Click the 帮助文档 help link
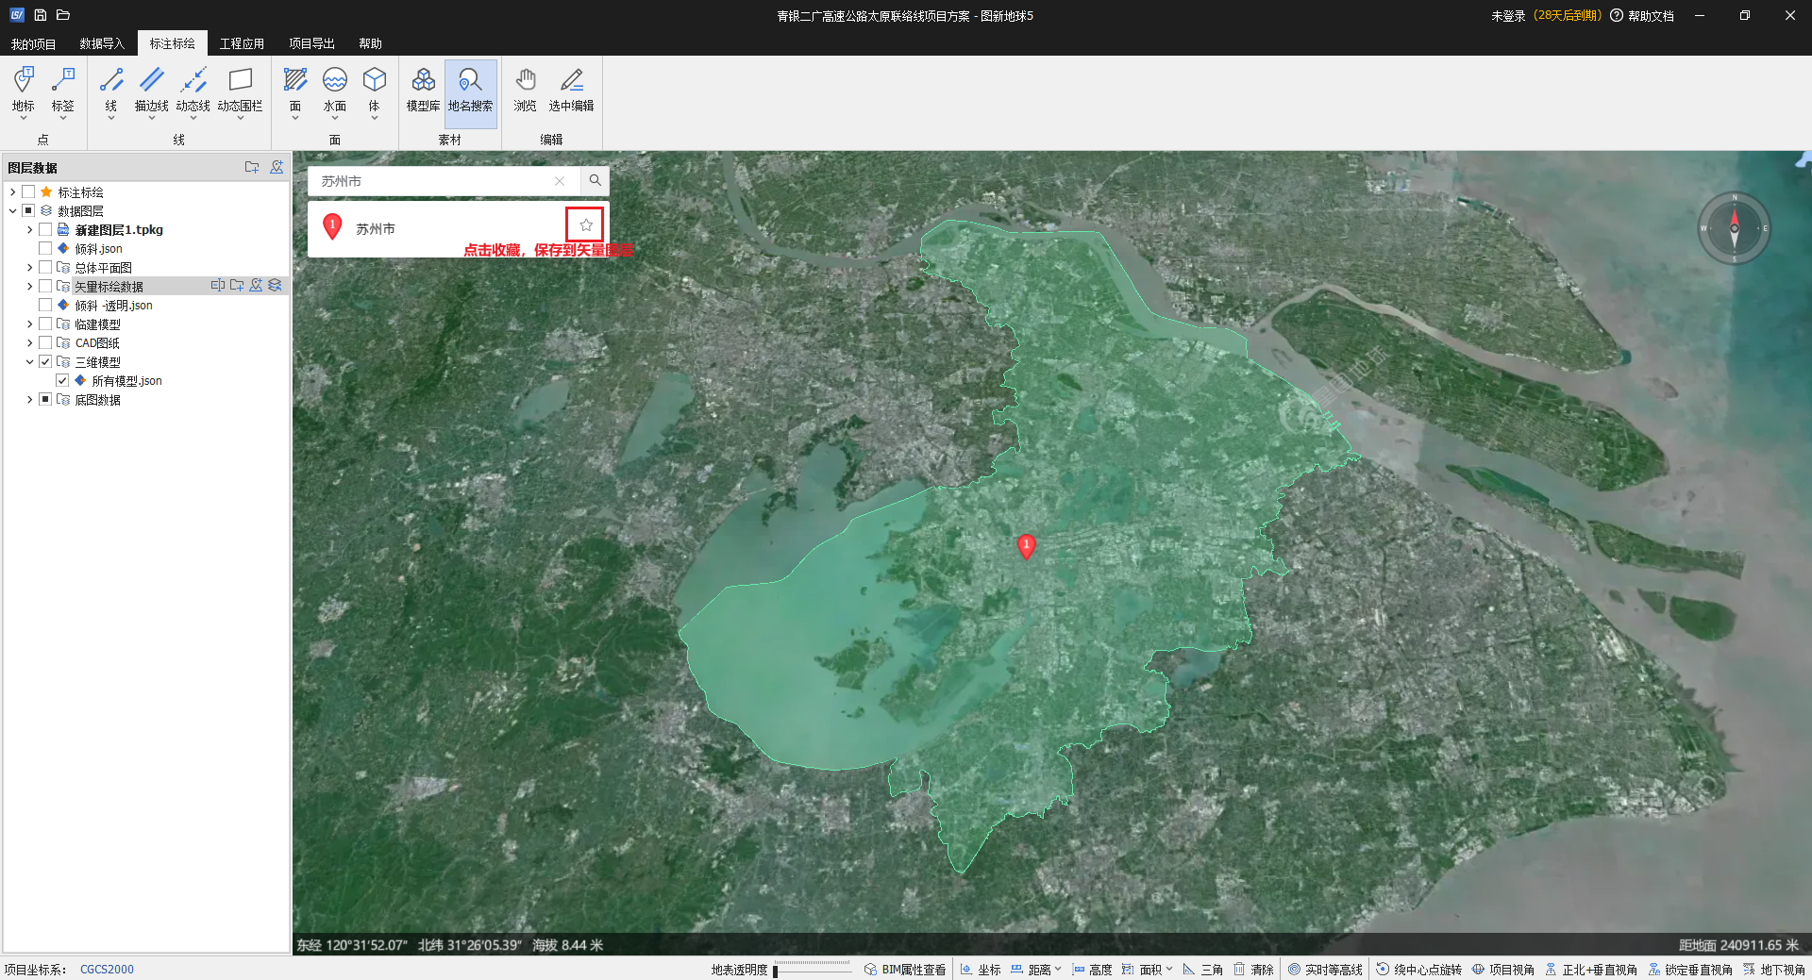 [1642, 16]
